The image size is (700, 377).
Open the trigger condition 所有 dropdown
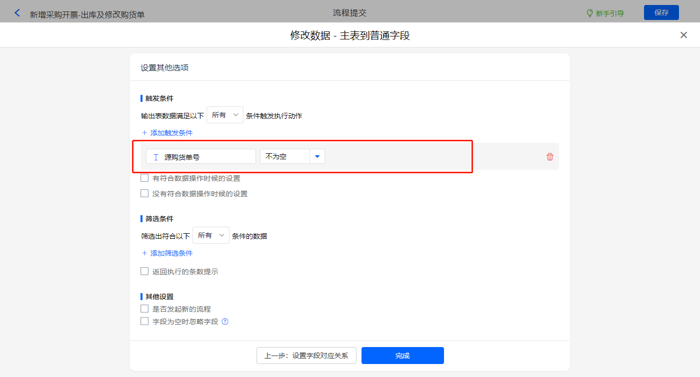click(x=225, y=115)
